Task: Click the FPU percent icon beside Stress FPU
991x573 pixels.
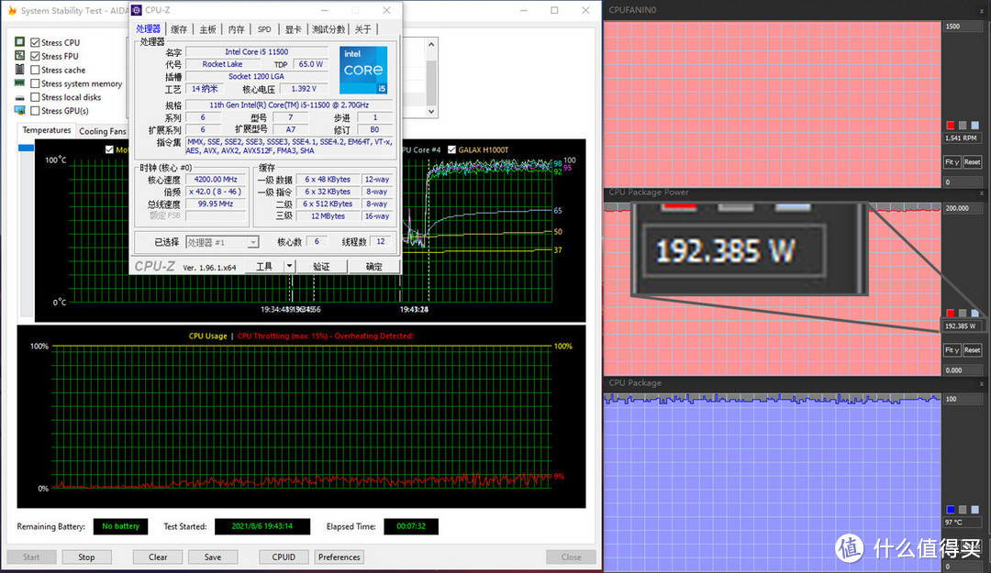Action: click(19, 56)
